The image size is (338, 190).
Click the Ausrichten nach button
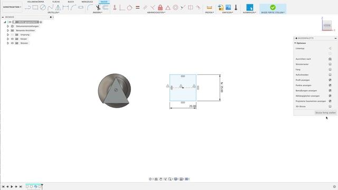coord(330,59)
